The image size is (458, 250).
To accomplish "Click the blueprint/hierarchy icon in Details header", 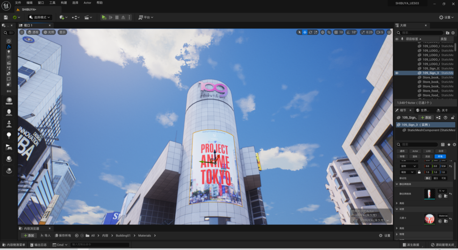I will (x=438, y=118).
